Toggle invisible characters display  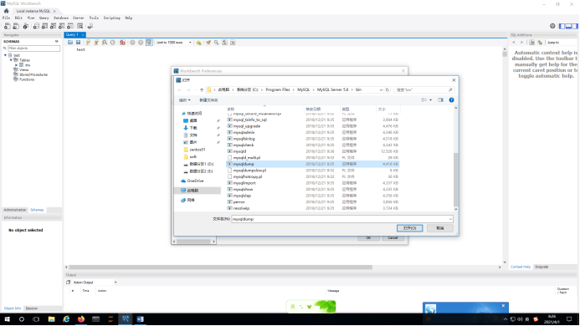[224, 43]
